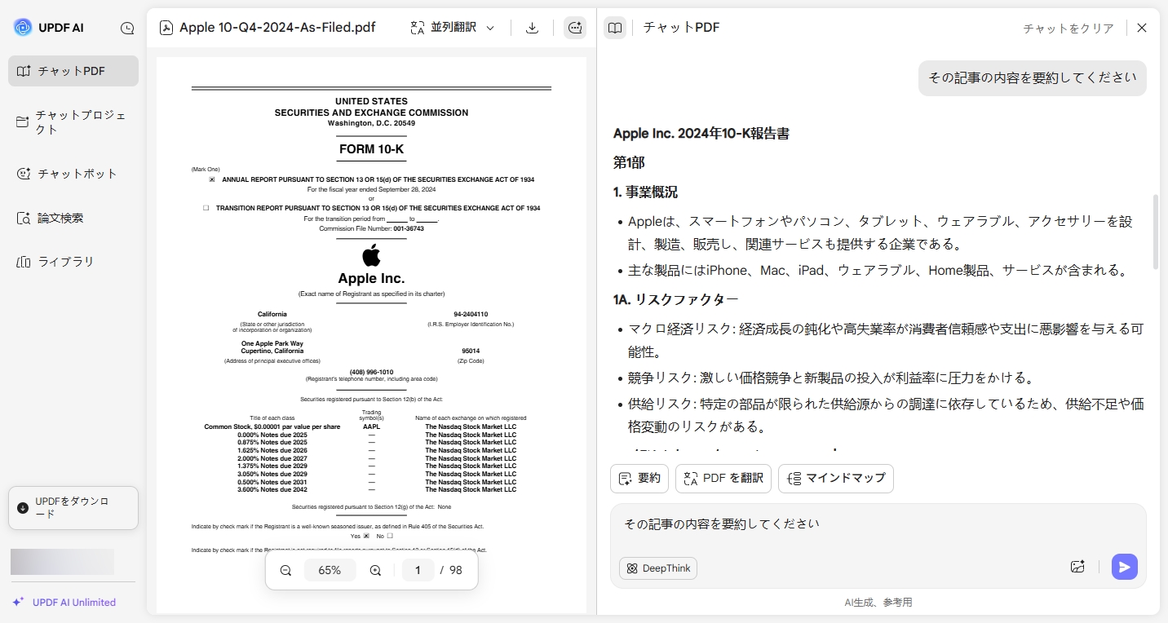
Task: Click the マクロ経済リスク bullet text
Action: [x=886, y=341]
